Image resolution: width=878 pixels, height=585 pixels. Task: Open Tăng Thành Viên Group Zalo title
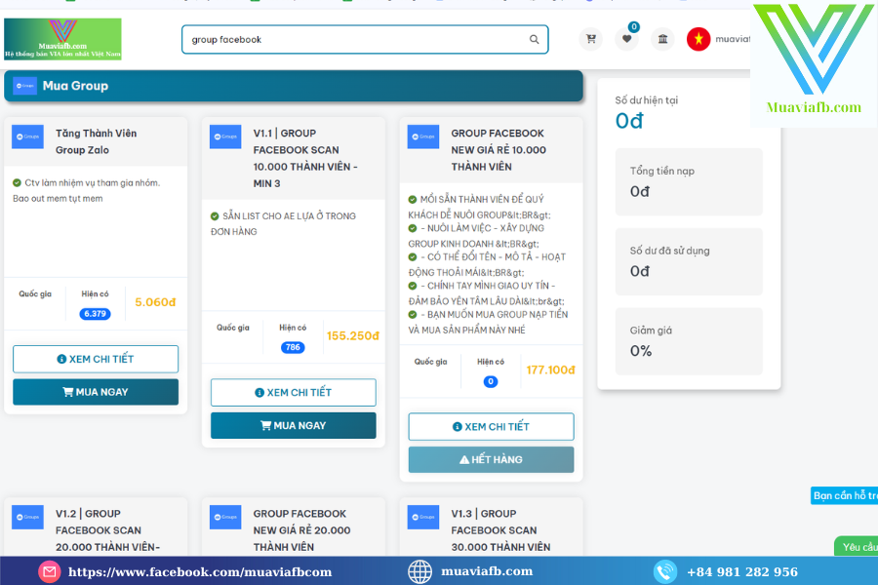pyautogui.click(x=96, y=141)
